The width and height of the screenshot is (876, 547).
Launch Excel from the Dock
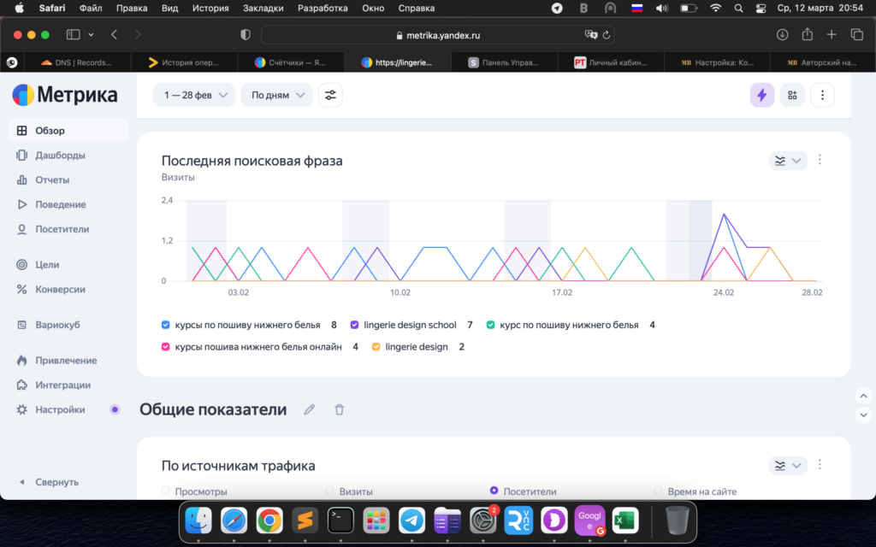click(625, 521)
